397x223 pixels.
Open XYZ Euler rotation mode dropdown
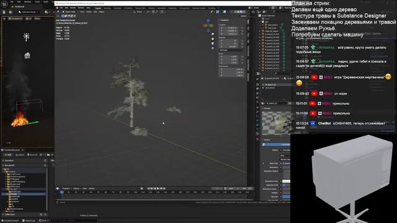tap(231, 50)
